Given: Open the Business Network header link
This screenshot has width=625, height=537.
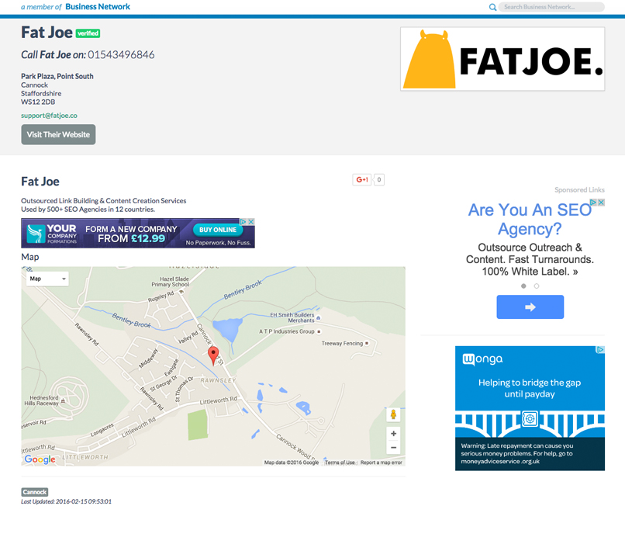Looking at the screenshot, I should point(98,7).
